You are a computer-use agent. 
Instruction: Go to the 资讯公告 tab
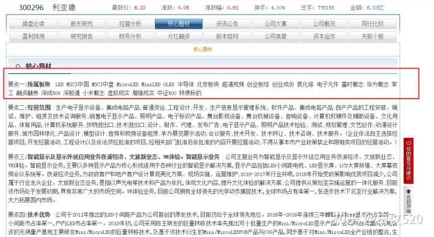tap(227, 23)
